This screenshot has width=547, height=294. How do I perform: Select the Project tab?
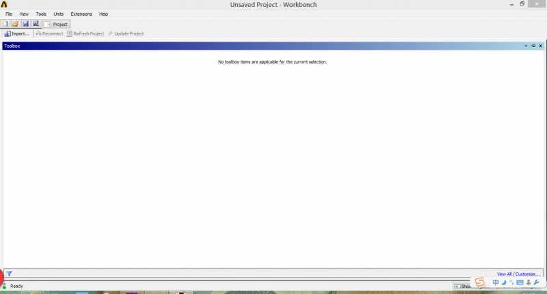tap(56, 24)
